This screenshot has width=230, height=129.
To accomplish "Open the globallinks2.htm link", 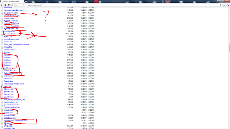I will point(10,118).
